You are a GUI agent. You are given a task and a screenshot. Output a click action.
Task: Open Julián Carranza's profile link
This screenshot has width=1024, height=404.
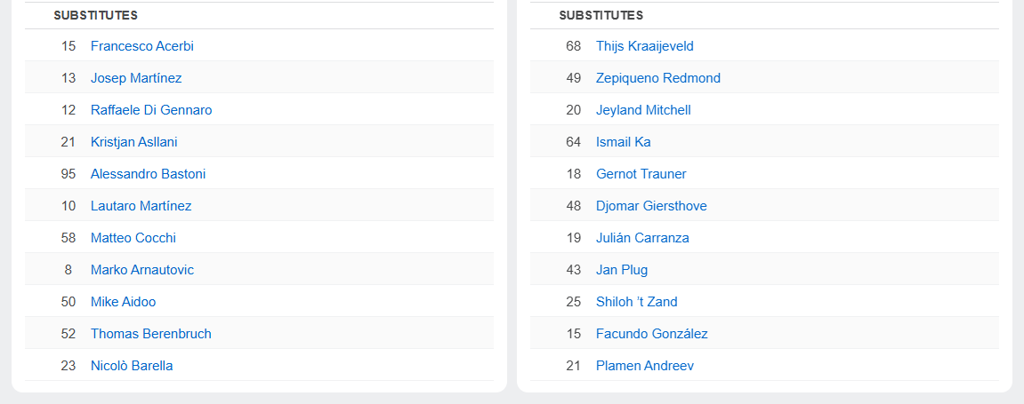pyautogui.click(x=642, y=238)
